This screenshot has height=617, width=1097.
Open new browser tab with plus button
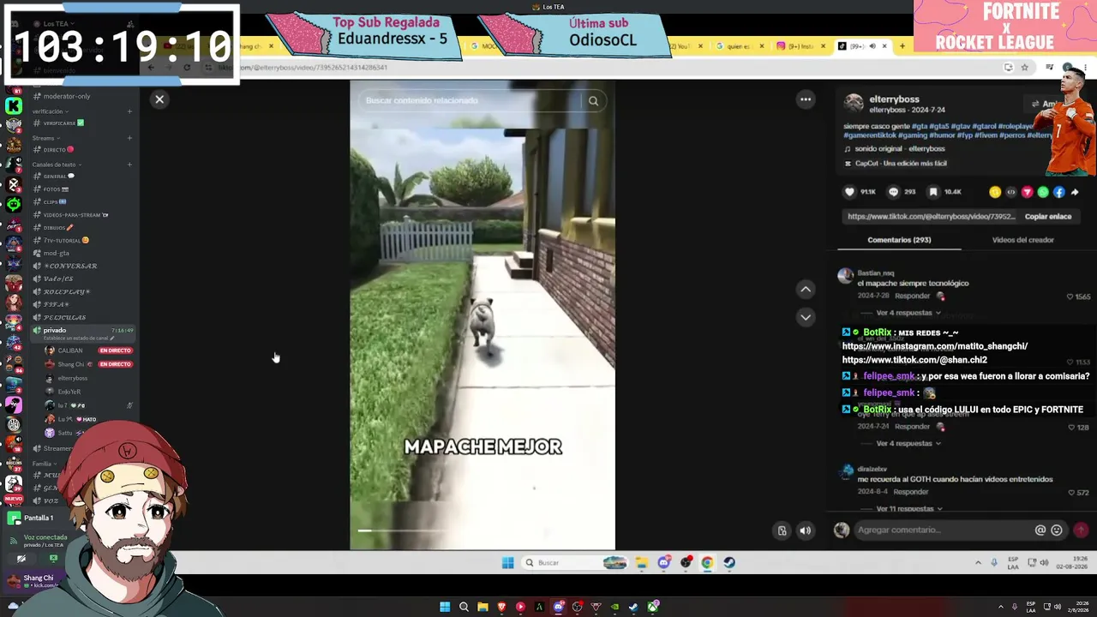(902, 46)
